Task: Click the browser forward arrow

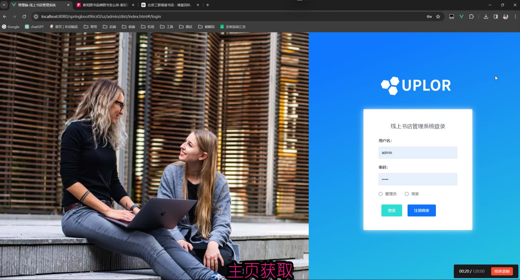Action: 14,17
